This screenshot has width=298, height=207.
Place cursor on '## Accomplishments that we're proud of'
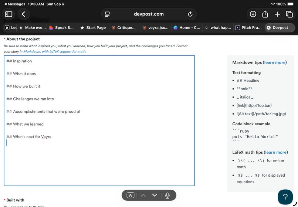coord(43,112)
